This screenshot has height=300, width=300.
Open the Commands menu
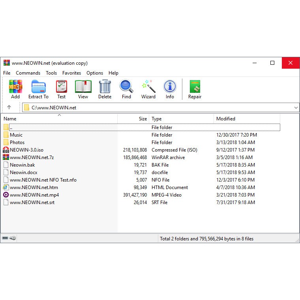click(28, 73)
